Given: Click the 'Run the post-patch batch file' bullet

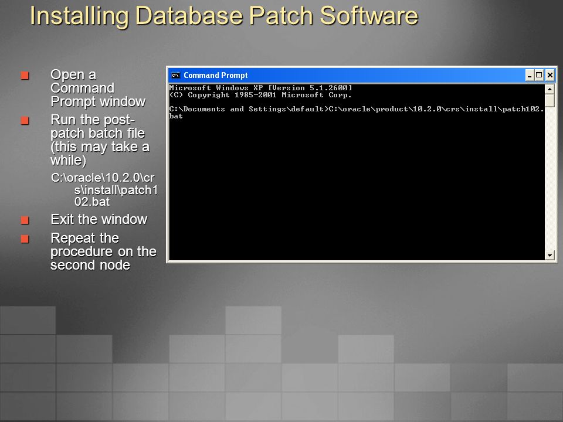Looking at the screenshot, I should (x=100, y=139).
